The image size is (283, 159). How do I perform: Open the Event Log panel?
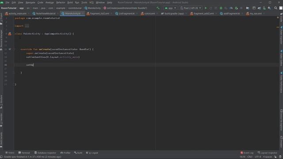click(x=247, y=153)
